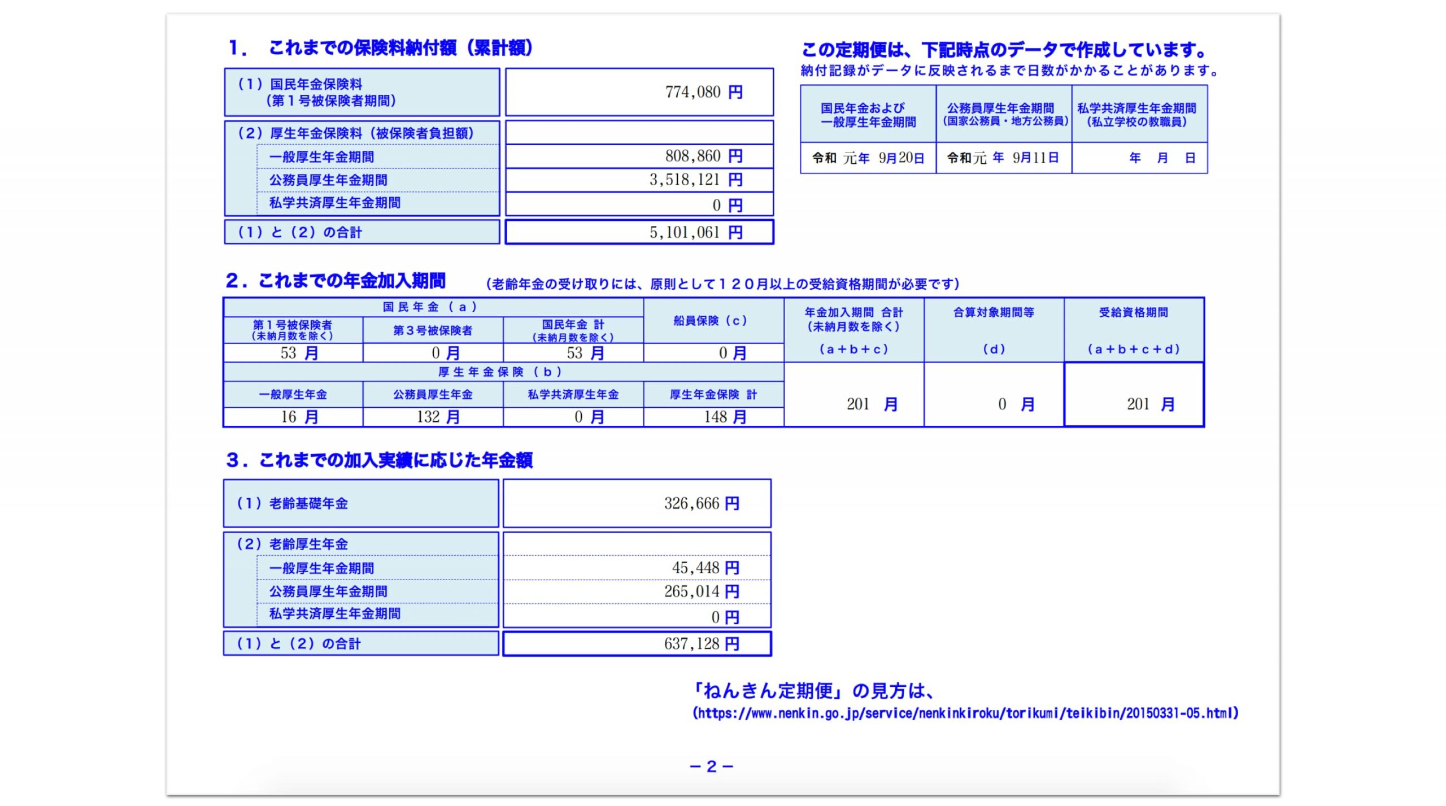
Task: Click the page number －2－
Action: coord(712,766)
